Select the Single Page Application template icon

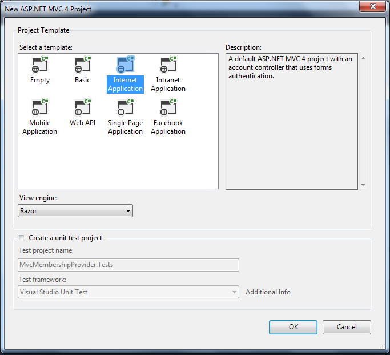click(126, 107)
